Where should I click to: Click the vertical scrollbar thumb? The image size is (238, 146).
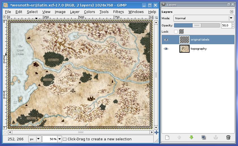click(156, 75)
